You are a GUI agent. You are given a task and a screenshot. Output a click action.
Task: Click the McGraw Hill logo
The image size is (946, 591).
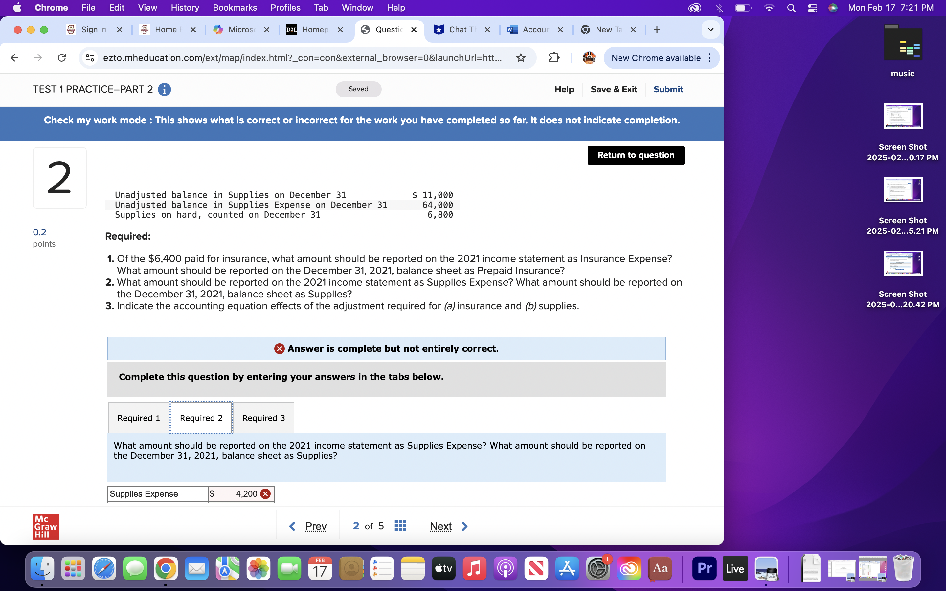[45, 526]
